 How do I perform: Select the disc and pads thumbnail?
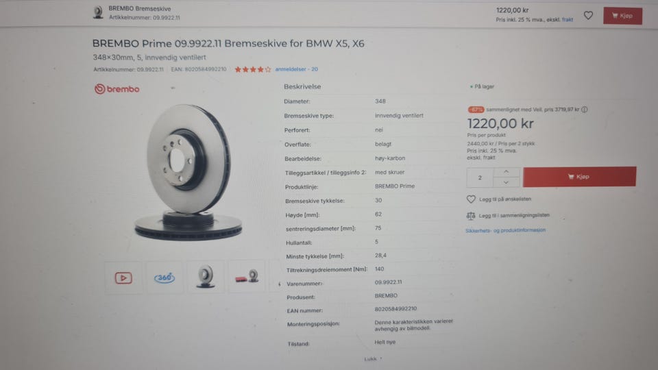[x=247, y=276]
